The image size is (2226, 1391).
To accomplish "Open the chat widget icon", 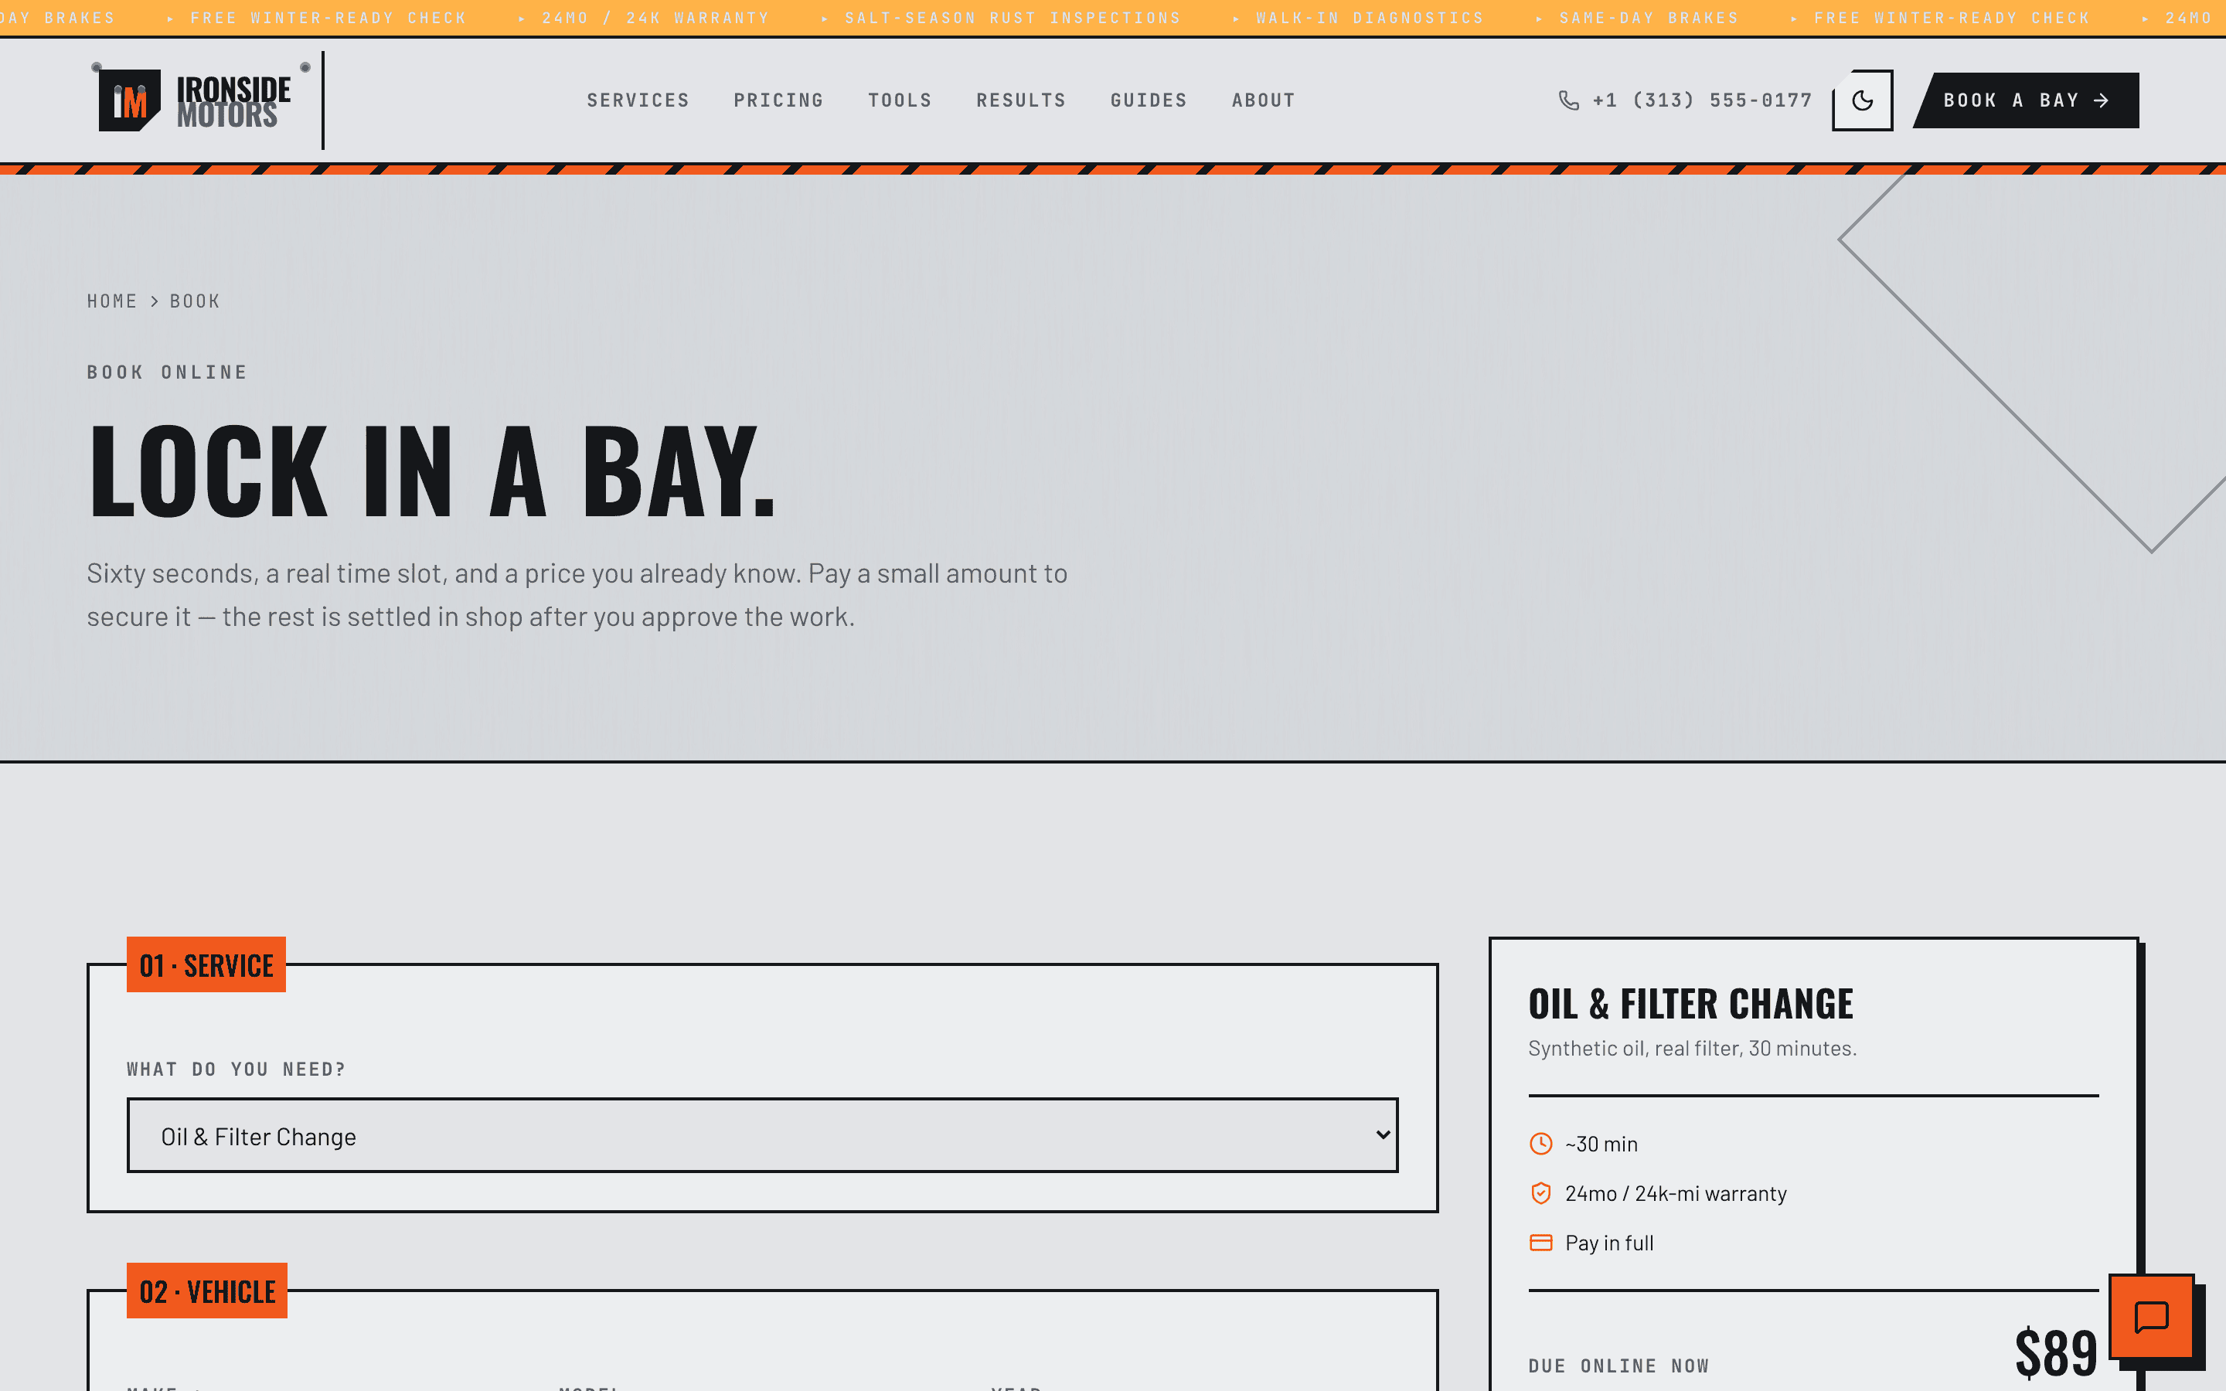I will pos(2152,1317).
